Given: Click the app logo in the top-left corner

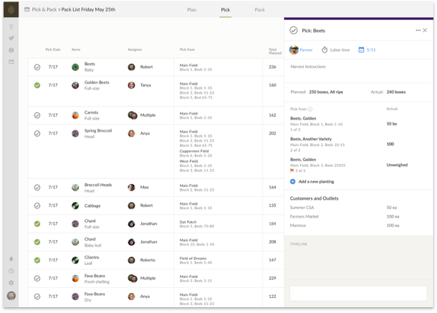Looking at the screenshot, I should click(11, 9).
